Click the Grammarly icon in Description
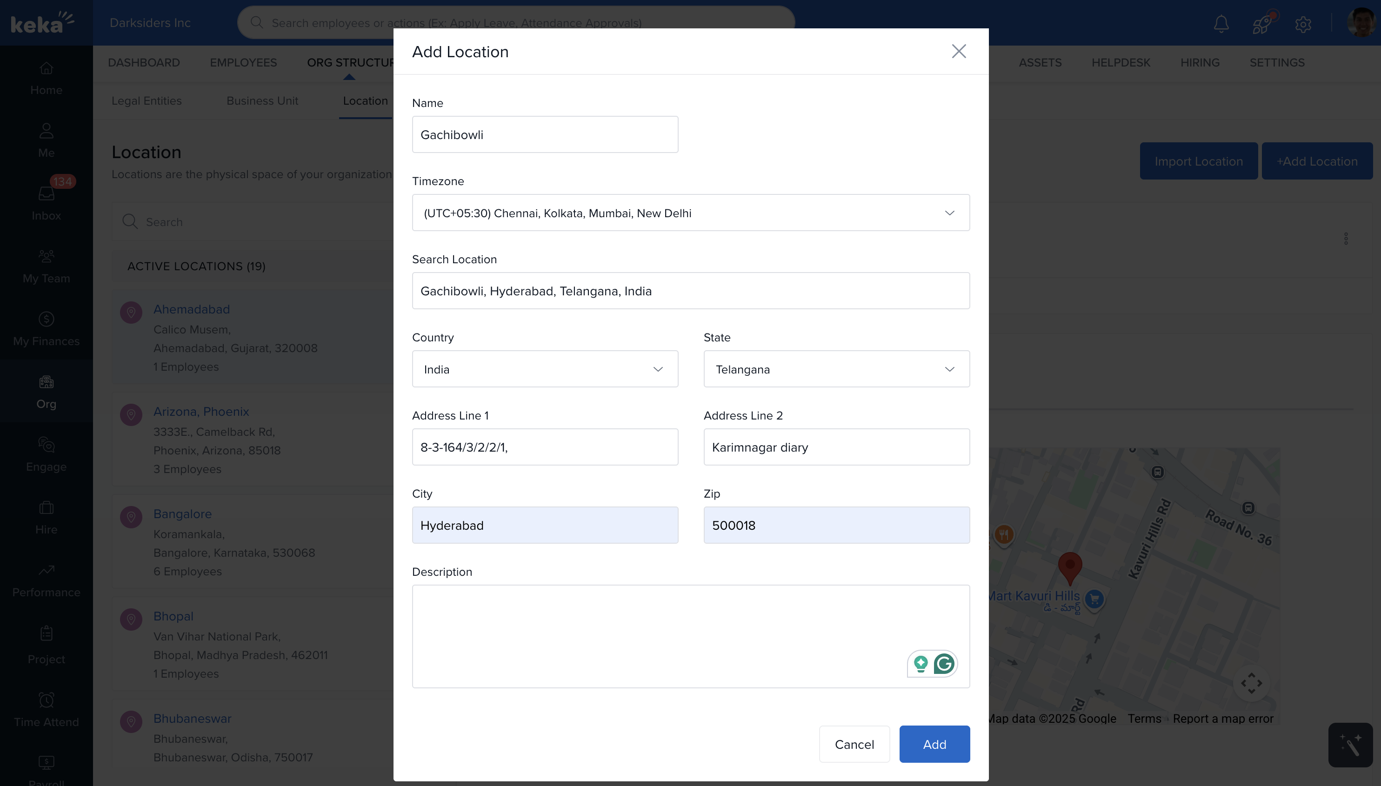 coord(943,664)
